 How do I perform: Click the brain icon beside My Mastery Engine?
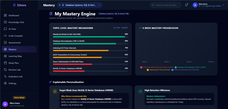(x=51, y=14)
